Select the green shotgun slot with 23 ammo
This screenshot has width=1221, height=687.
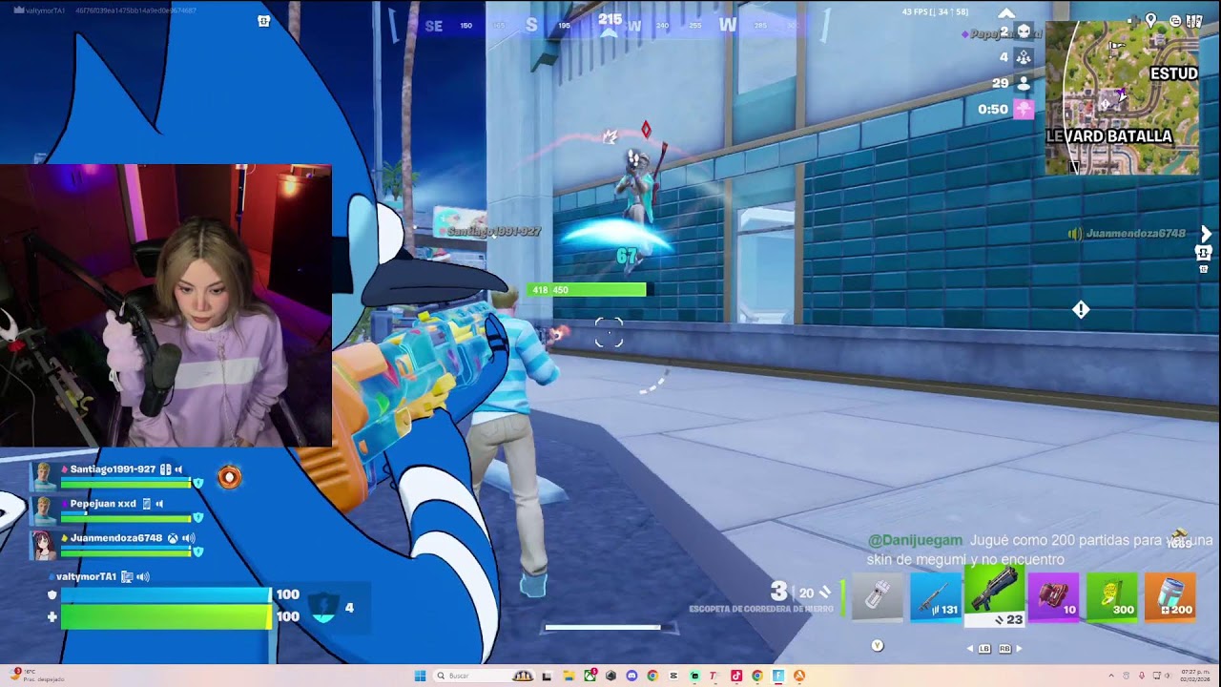tap(994, 596)
